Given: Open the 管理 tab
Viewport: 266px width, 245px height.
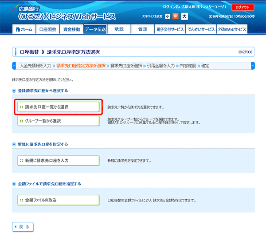Looking at the screenshot, I should (x=143, y=29).
